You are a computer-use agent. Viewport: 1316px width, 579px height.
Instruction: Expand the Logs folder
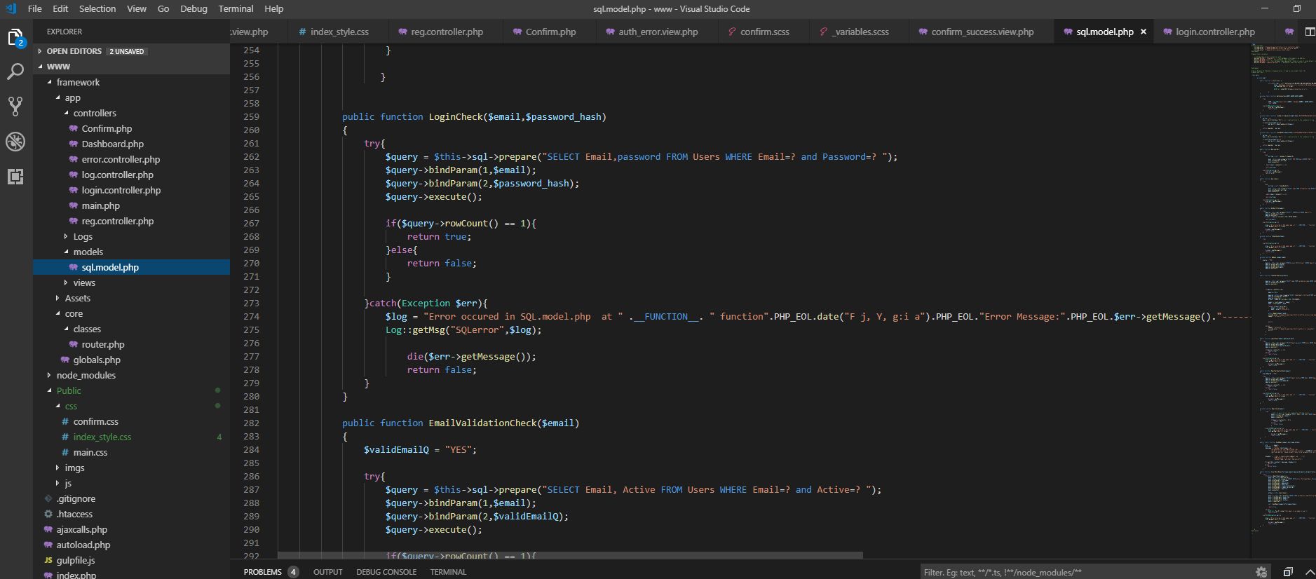pos(83,236)
